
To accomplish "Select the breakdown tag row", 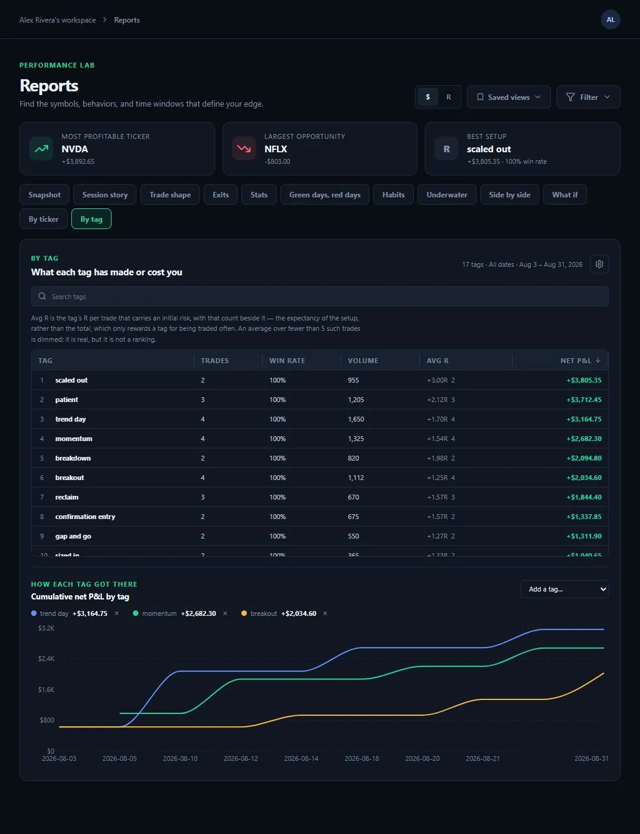I will (320, 458).
